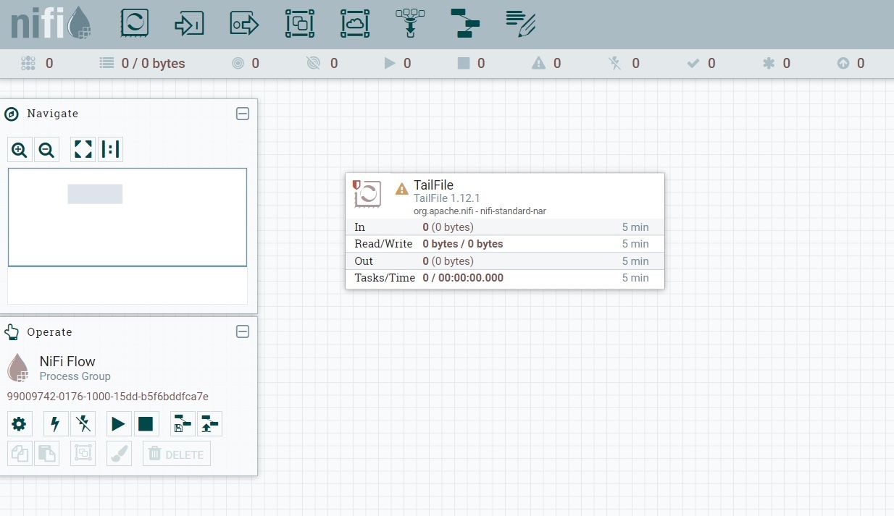Reset zoom to actual size
Screen dimensions: 894x516
pos(110,150)
